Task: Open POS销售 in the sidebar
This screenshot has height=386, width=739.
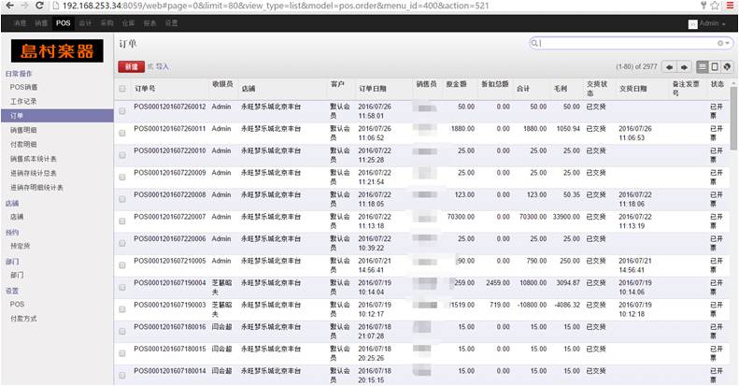Action: tap(23, 87)
